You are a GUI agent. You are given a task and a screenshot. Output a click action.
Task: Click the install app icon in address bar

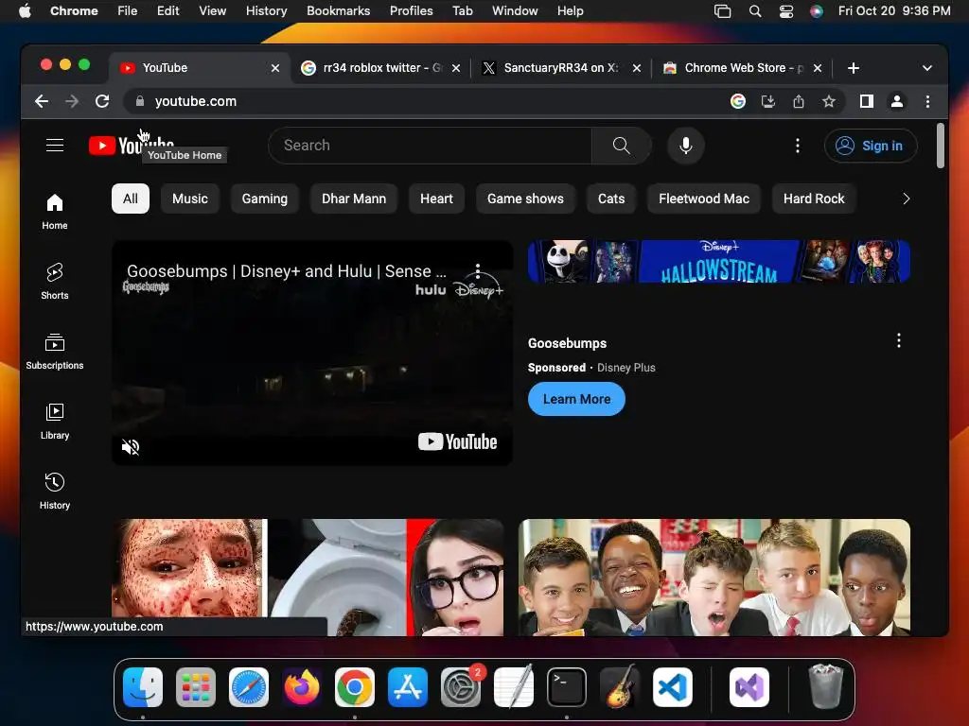point(767,101)
